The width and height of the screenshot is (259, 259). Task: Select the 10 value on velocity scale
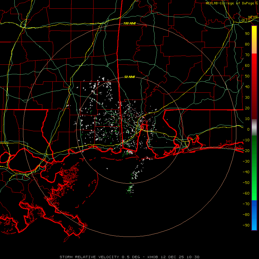(247, 119)
